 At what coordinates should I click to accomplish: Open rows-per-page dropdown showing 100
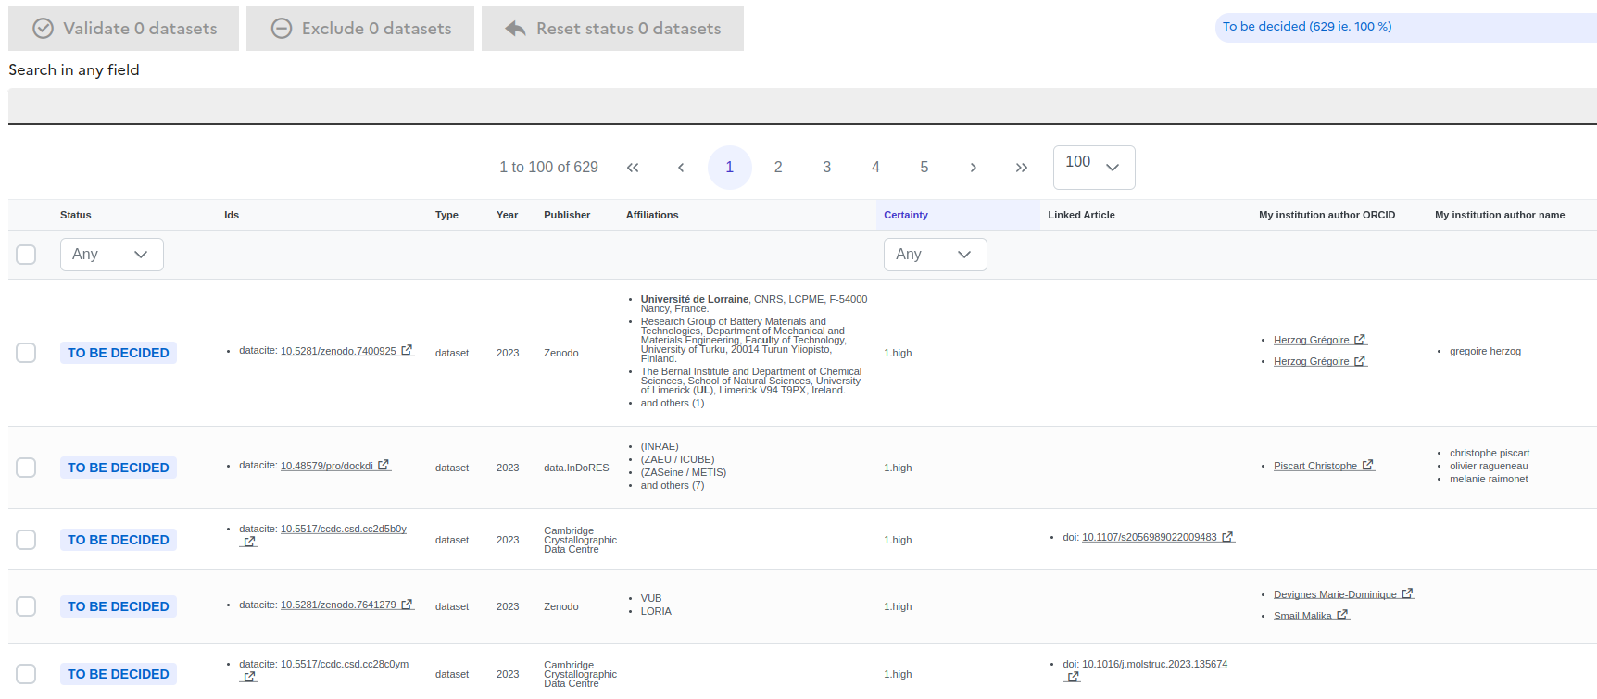coord(1093,168)
